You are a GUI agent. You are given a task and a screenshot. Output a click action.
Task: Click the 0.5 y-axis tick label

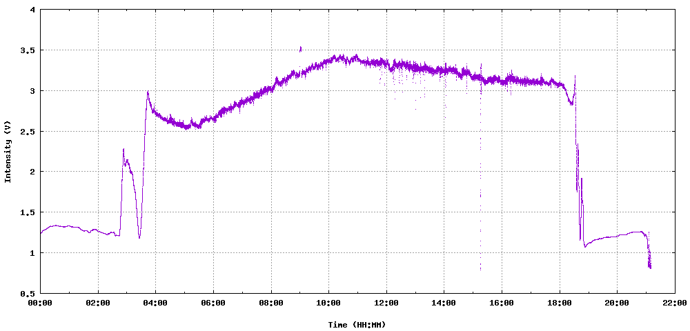(28, 293)
